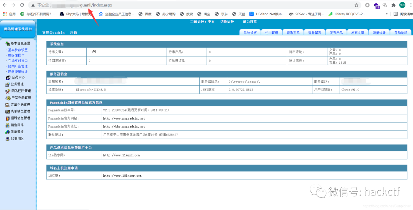This screenshot has height=210, width=413.
Task: Click the 切换语种 language switch link
Action: [x=227, y=21]
